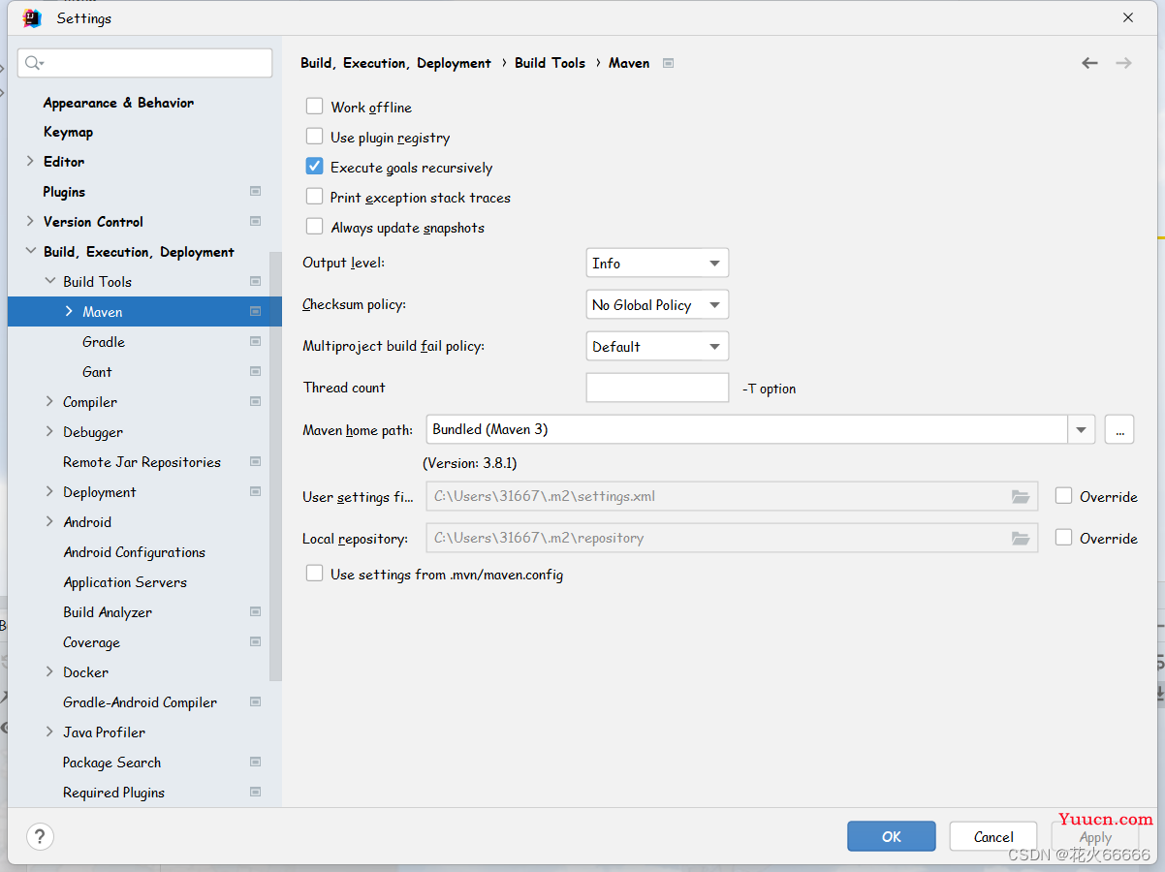This screenshot has width=1165, height=872.
Task: Click Build Tools breadcrumb link
Action: pos(550,63)
